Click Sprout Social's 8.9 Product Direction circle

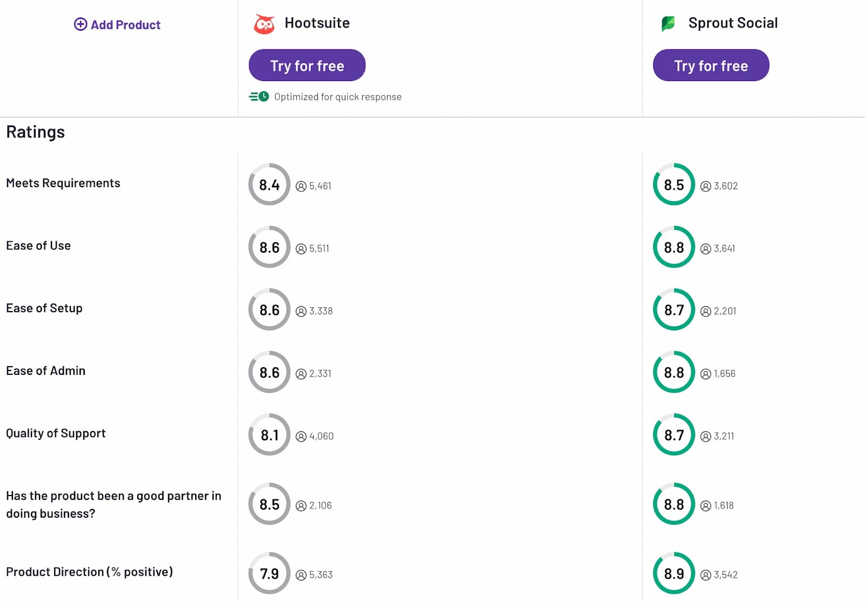674,573
